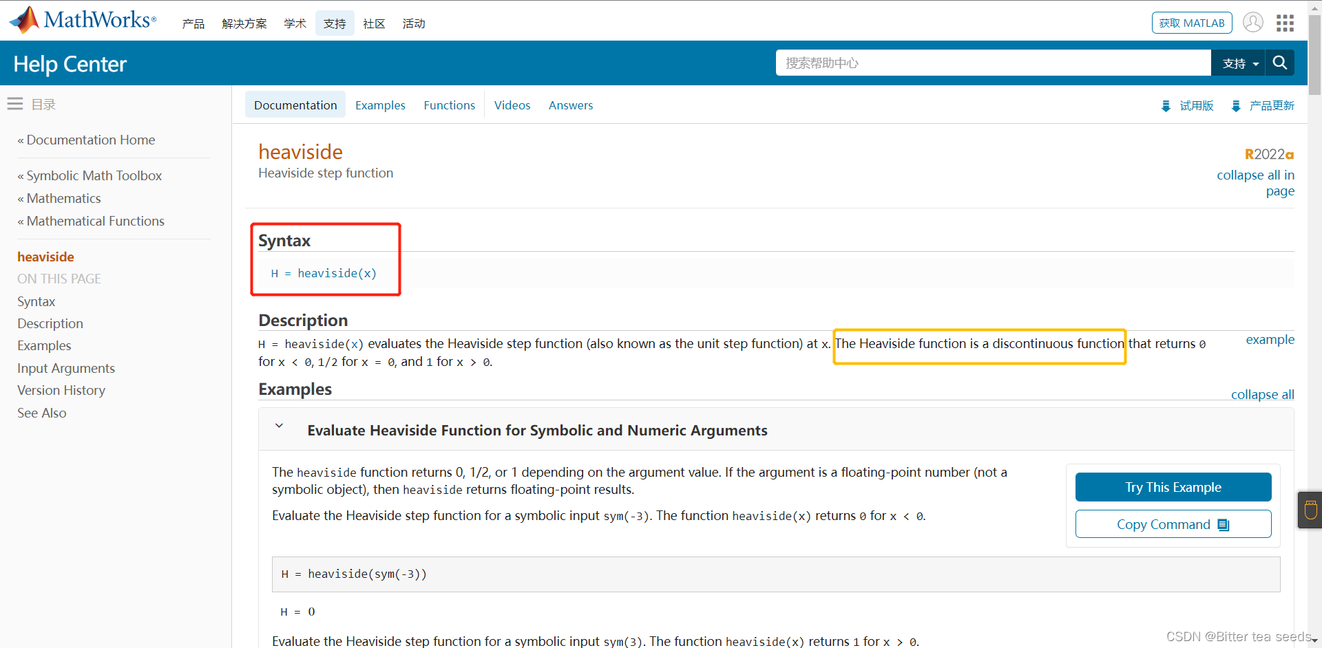
Task: Click the 产品更新 download icon
Action: click(1236, 106)
